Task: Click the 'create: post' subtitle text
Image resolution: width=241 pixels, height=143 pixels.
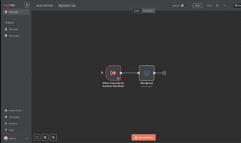Action: coord(147,86)
